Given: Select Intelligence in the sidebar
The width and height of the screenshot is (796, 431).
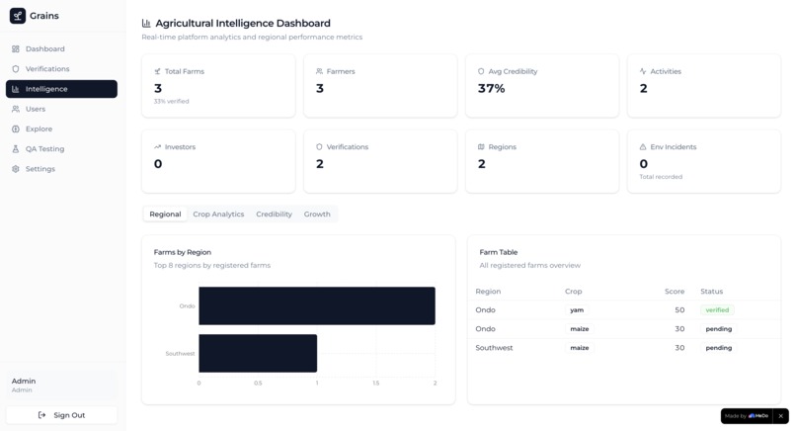Looking at the screenshot, I should pos(61,89).
